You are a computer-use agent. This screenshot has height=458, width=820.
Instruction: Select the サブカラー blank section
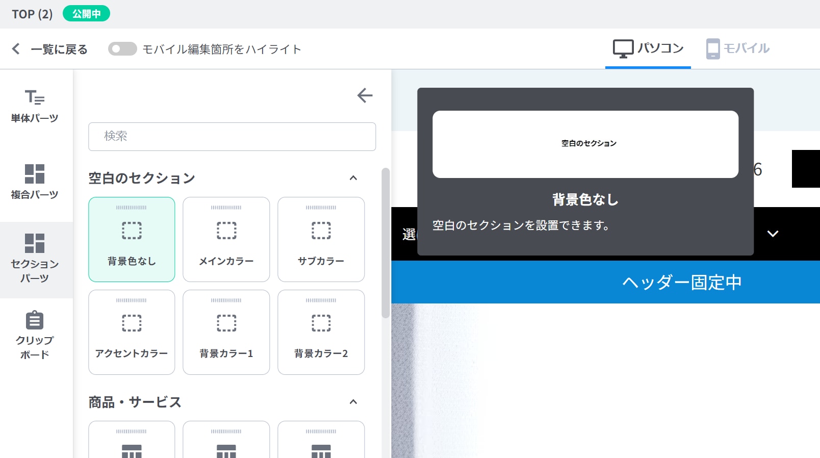click(321, 239)
